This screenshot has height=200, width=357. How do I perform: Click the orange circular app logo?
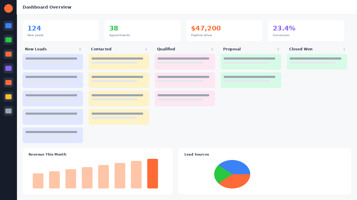point(9,8)
